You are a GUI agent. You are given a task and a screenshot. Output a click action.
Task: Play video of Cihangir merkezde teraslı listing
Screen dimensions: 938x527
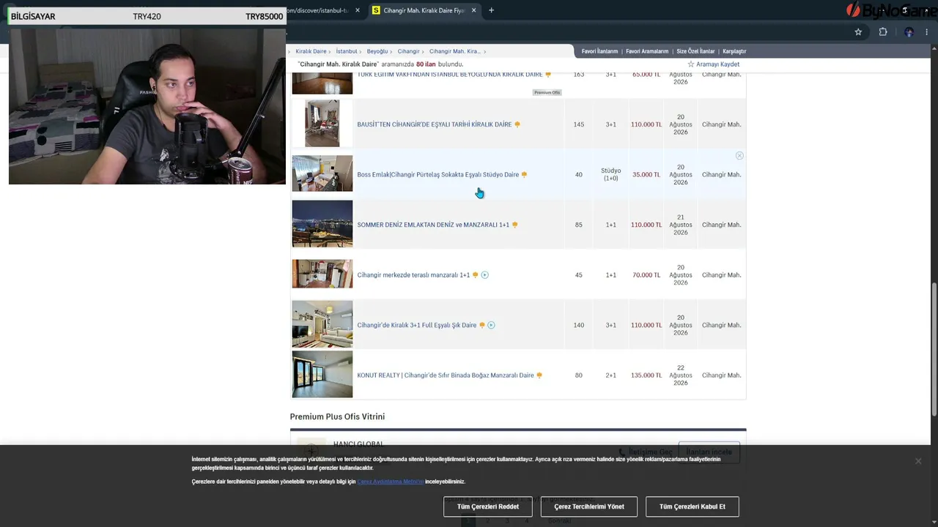point(484,275)
